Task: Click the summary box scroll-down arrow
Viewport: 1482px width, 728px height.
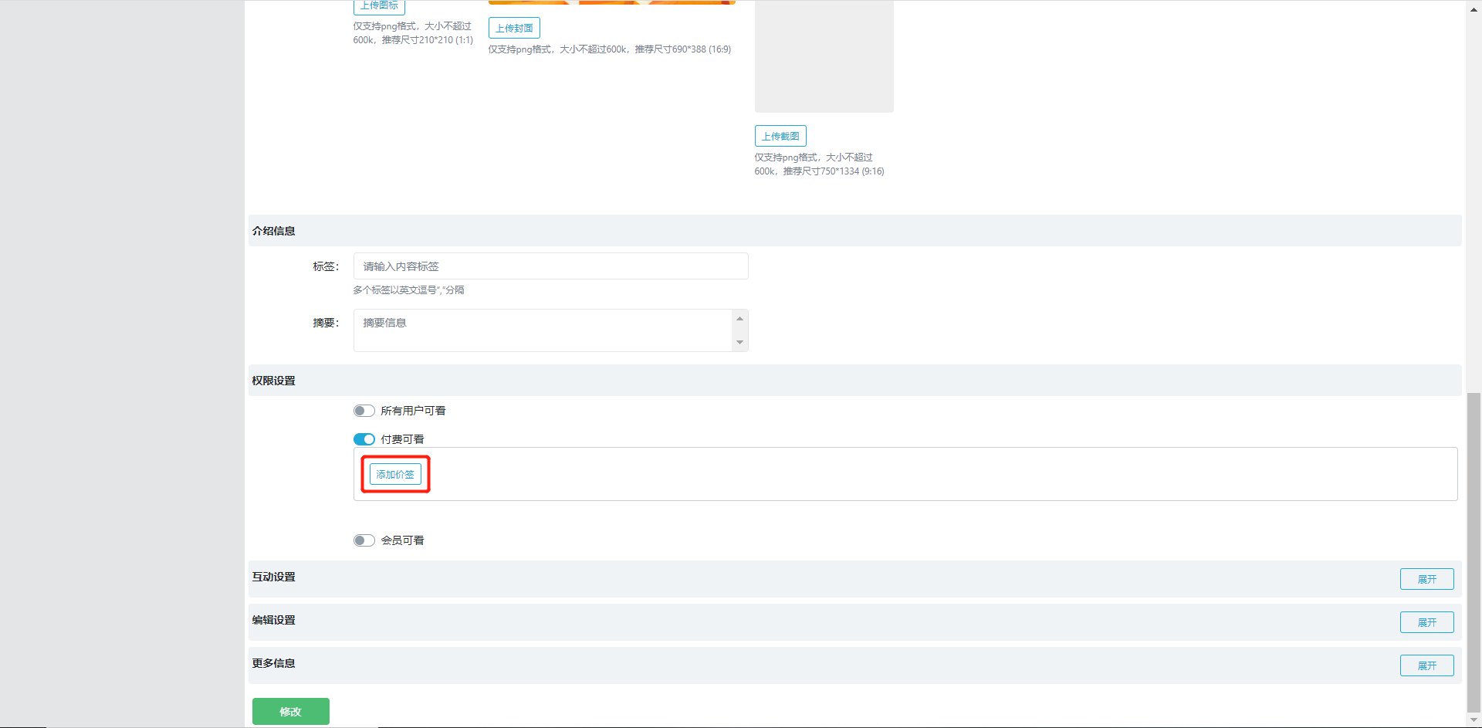Action: click(x=739, y=342)
